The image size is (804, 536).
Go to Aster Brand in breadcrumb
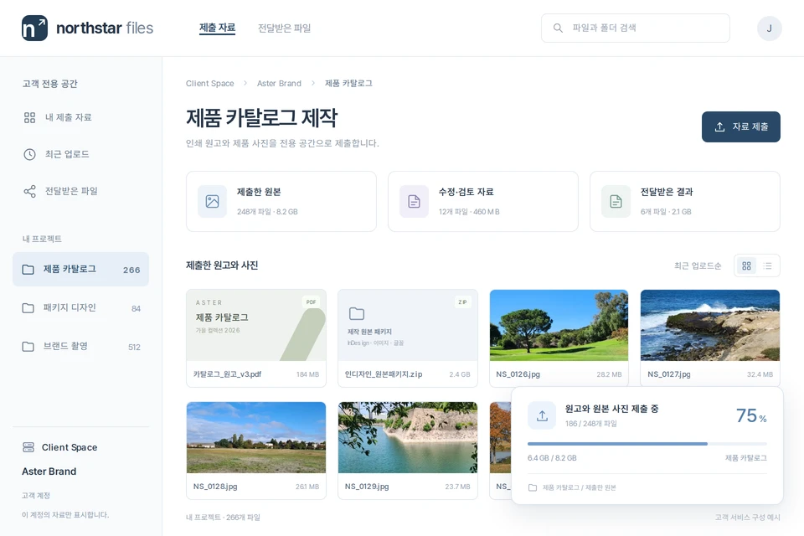click(x=279, y=83)
